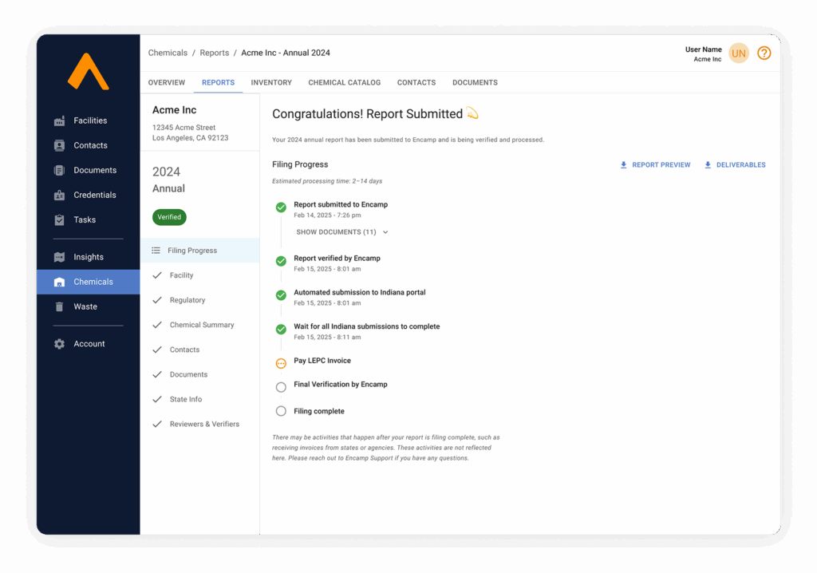Screen dimensions: 817x573
Task: Open Insights in sidebar
Action: (x=89, y=257)
